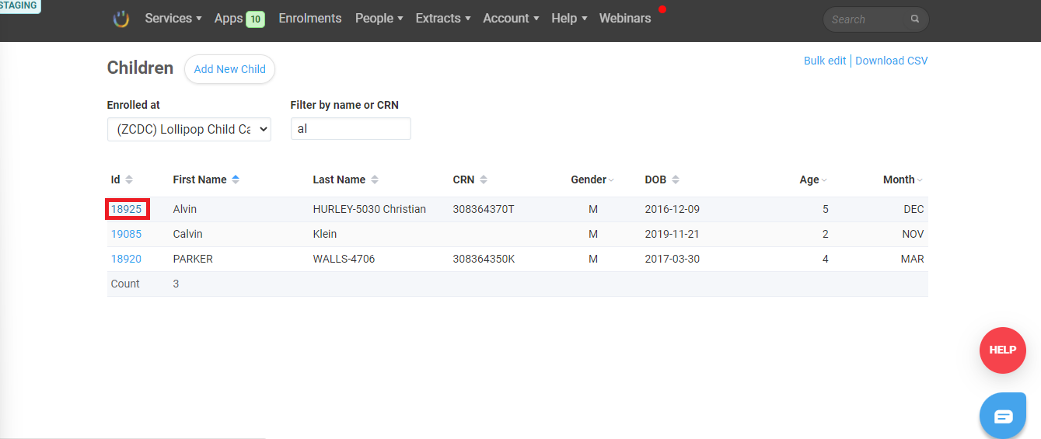Viewport: 1041px width, 439px height.
Task: Click the red HELP circle button
Action: click(1003, 350)
